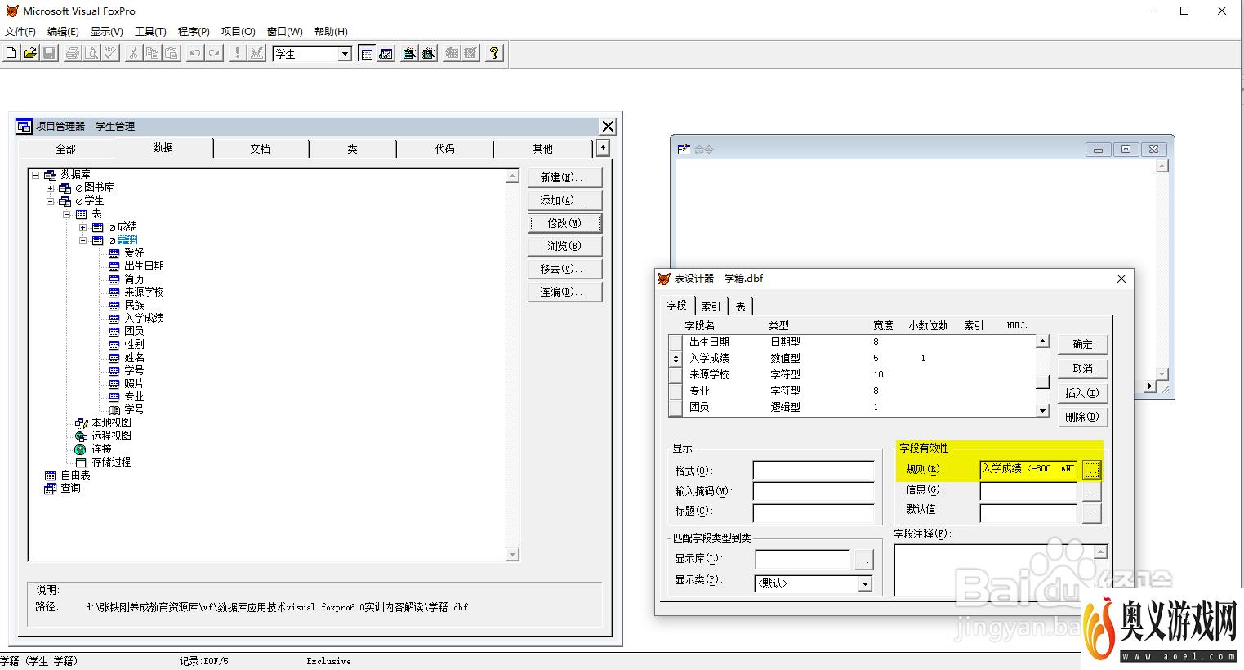Collapse the 学籍 table node
The width and height of the screenshot is (1244, 670).
pos(82,240)
